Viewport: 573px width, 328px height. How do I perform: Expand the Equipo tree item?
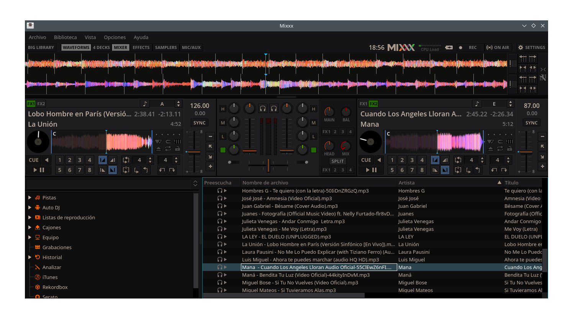click(x=30, y=237)
